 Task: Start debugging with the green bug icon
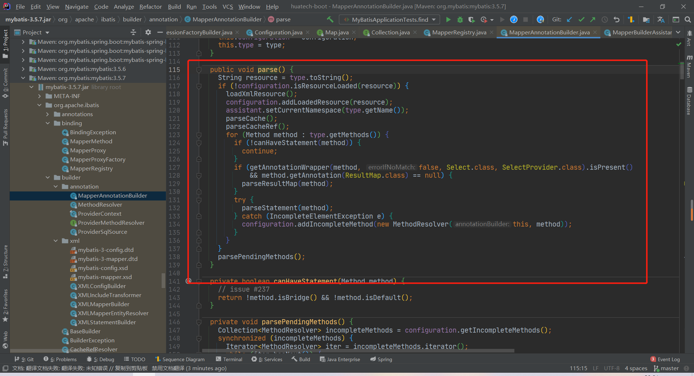tap(460, 20)
